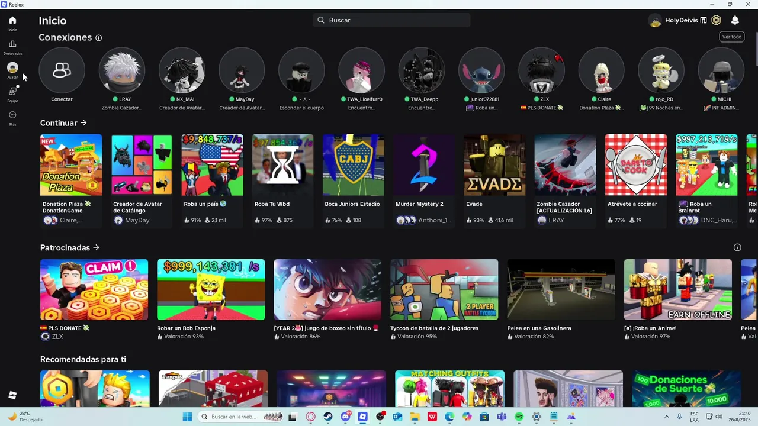Viewport: 758px width, 426px height.
Task: Open Pelea en una Gasolinera game
Action: tap(561, 289)
